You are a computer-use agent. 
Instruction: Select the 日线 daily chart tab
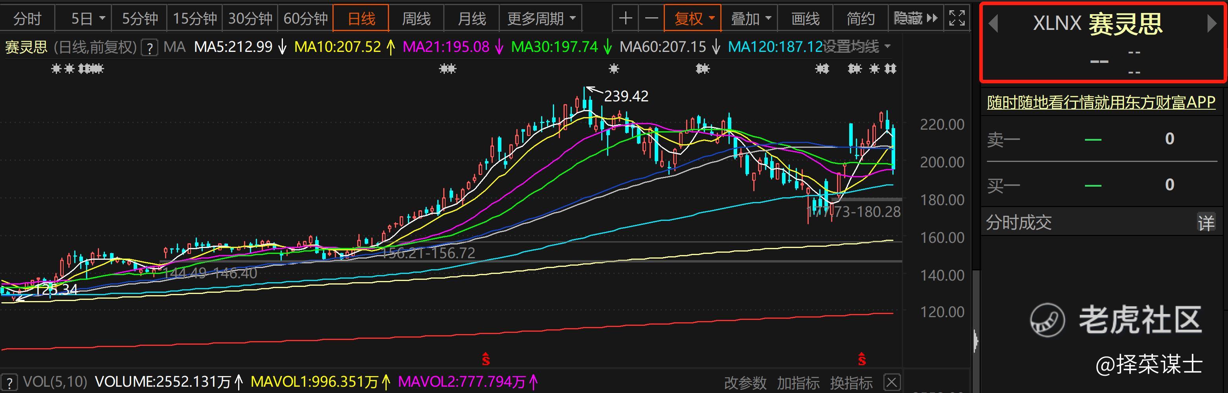pyautogui.click(x=362, y=18)
